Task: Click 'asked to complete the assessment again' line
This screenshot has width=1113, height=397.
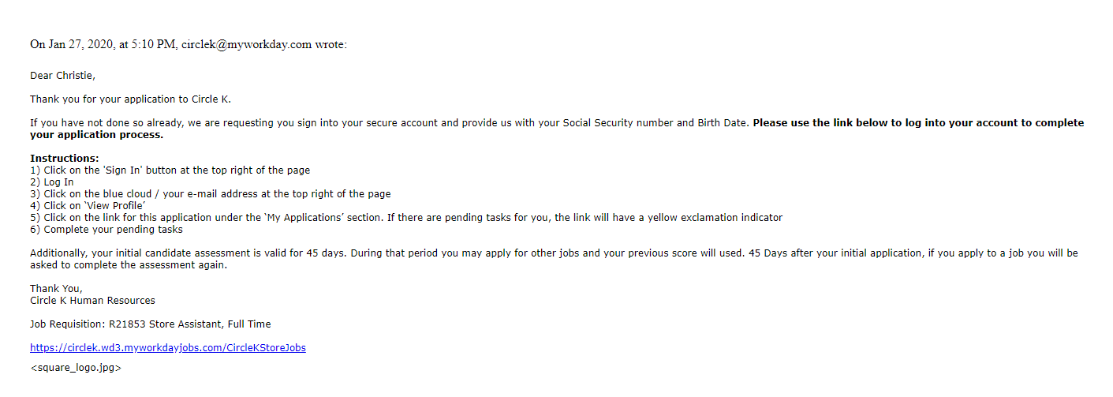Action: pos(129,265)
